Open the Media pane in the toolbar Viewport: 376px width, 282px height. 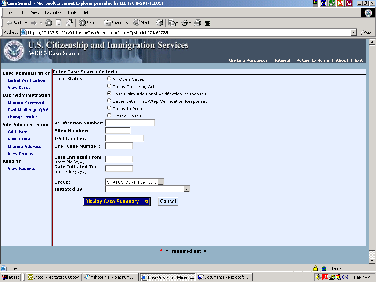[x=142, y=23]
